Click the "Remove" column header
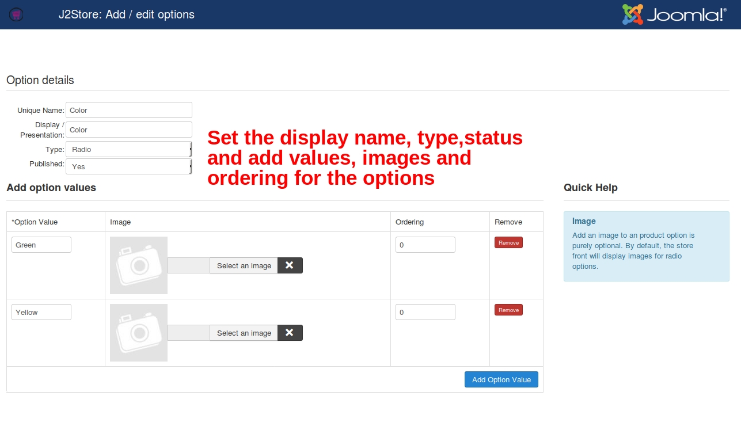Image resolution: width=741 pixels, height=422 pixels. (508, 222)
